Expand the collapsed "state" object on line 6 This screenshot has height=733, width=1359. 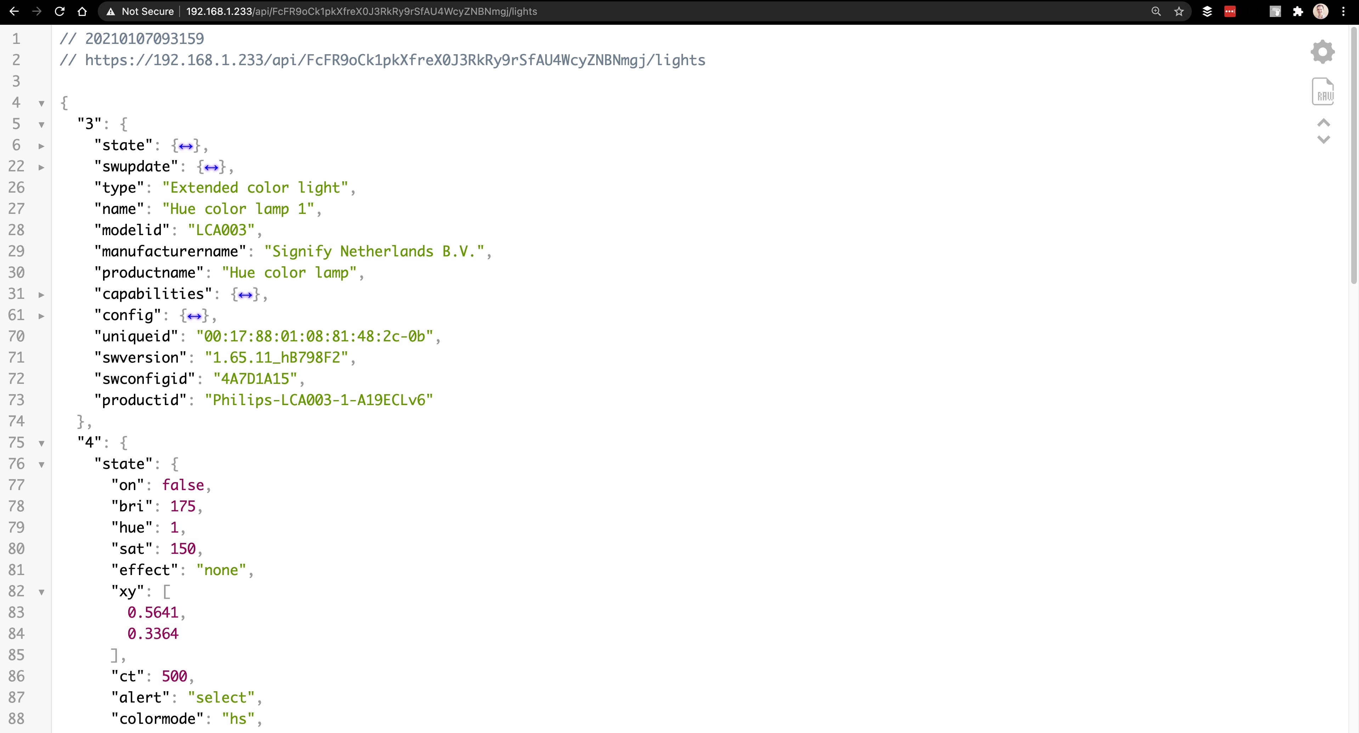point(41,146)
